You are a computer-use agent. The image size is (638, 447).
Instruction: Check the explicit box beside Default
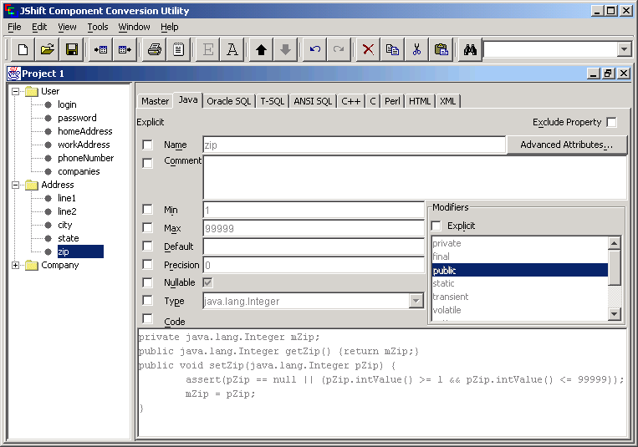[x=147, y=246]
